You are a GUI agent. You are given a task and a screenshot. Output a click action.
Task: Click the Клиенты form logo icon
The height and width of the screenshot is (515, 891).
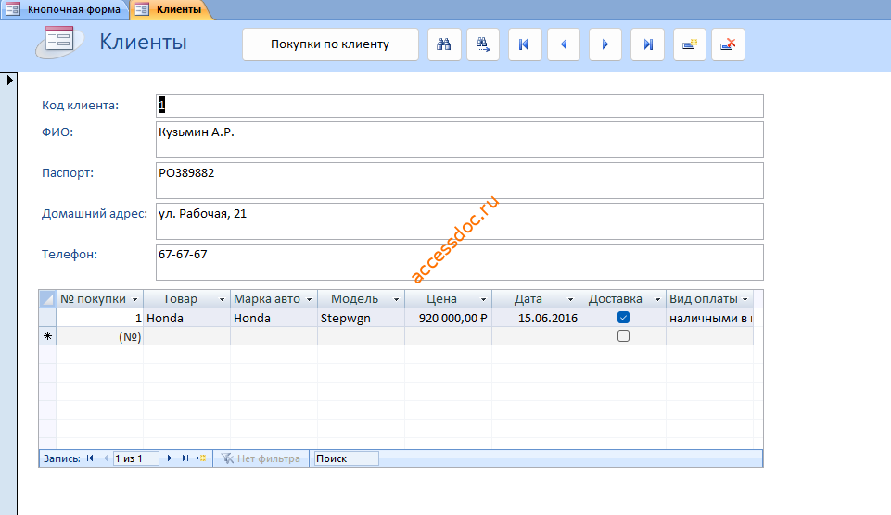[59, 42]
